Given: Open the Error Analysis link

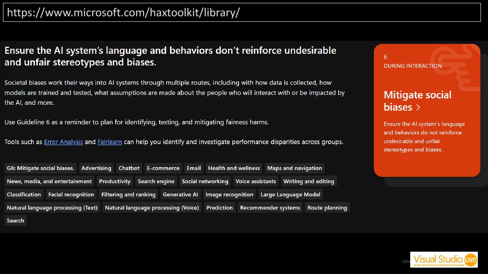Looking at the screenshot, I should pyautogui.click(x=63, y=142).
